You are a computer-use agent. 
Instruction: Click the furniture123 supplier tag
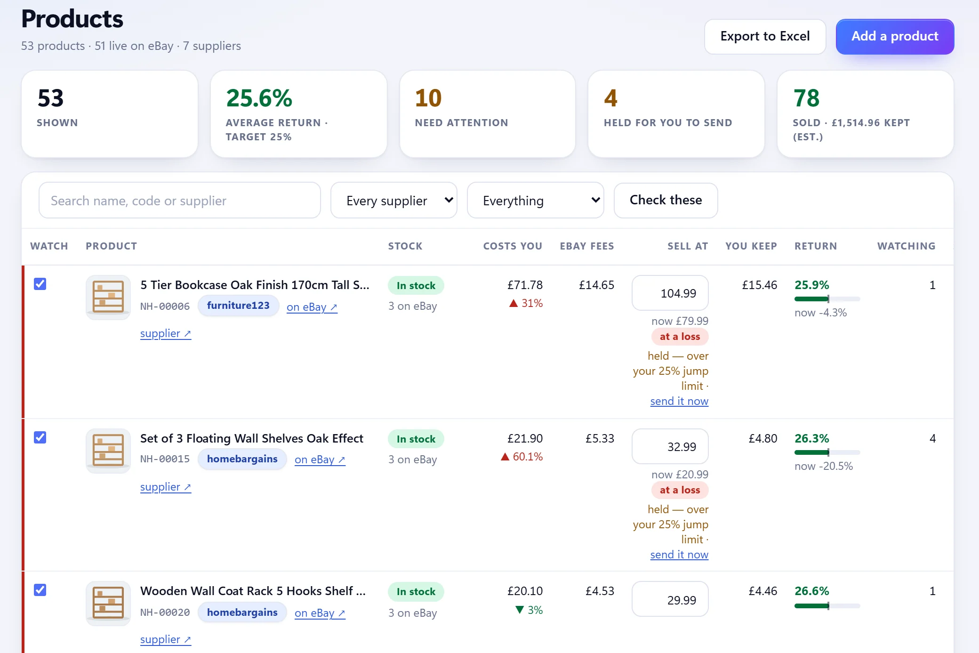click(238, 306)
